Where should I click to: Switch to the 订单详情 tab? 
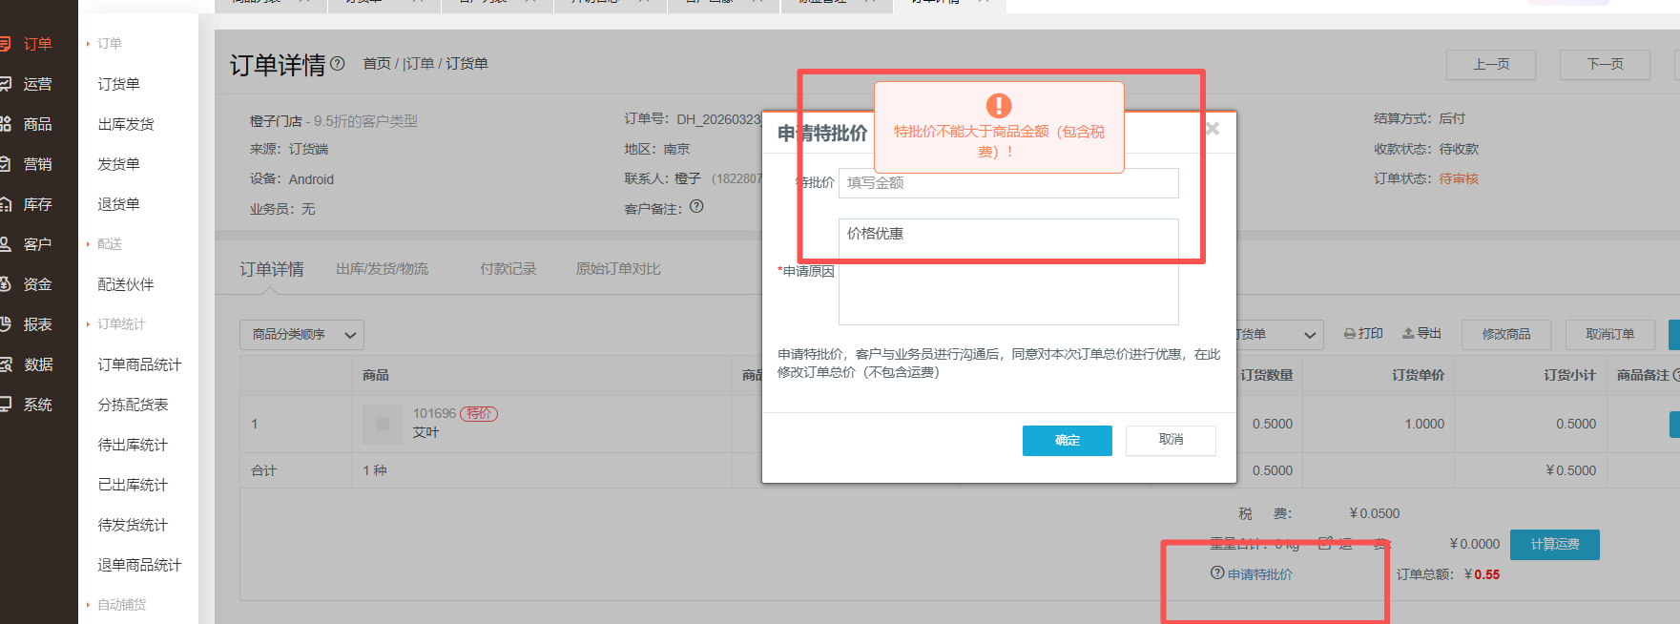[272, 270]
